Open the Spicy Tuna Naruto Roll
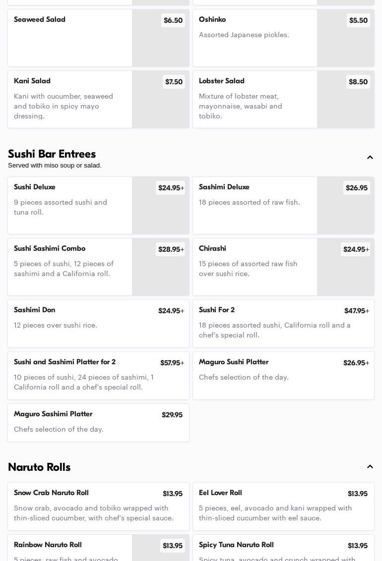 tap(283, 550)
